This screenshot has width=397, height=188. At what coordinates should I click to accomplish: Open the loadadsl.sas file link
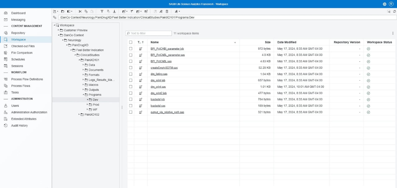158,106
